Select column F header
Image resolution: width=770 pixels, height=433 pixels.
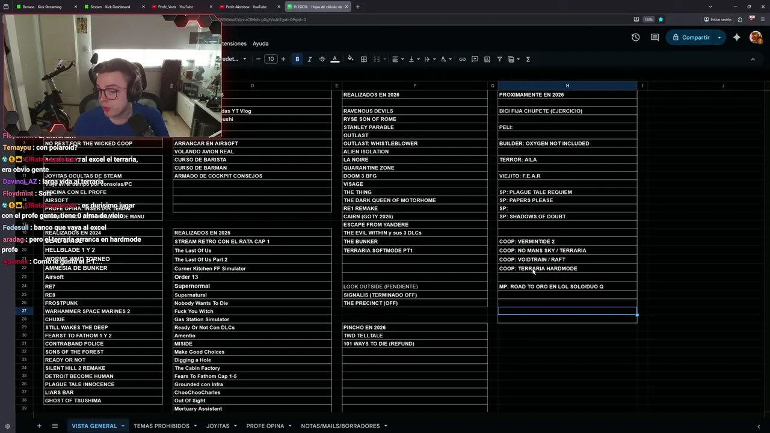tap(414, 85)
